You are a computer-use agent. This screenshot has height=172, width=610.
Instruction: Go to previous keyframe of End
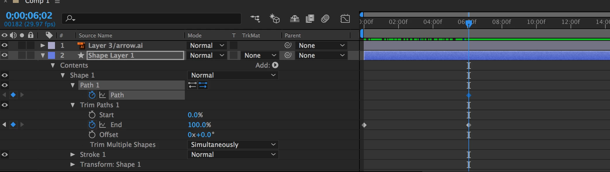(4, 124)
